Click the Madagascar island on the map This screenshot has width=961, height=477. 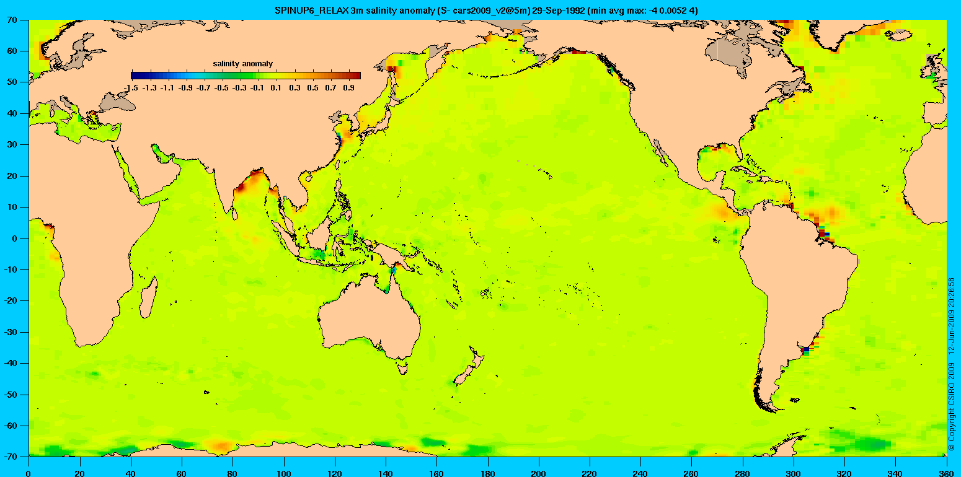click(148, 298)
